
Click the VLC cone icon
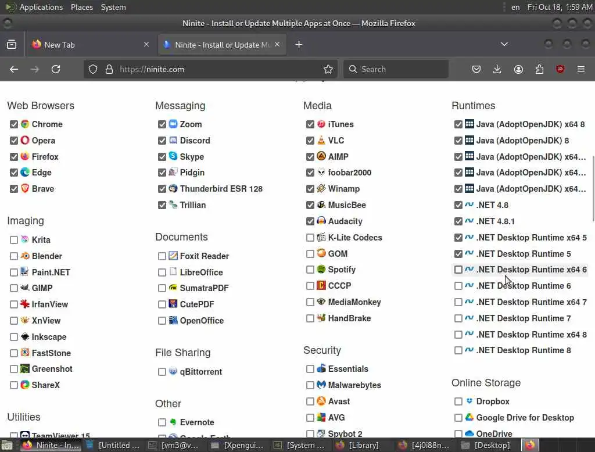point(321,140)
